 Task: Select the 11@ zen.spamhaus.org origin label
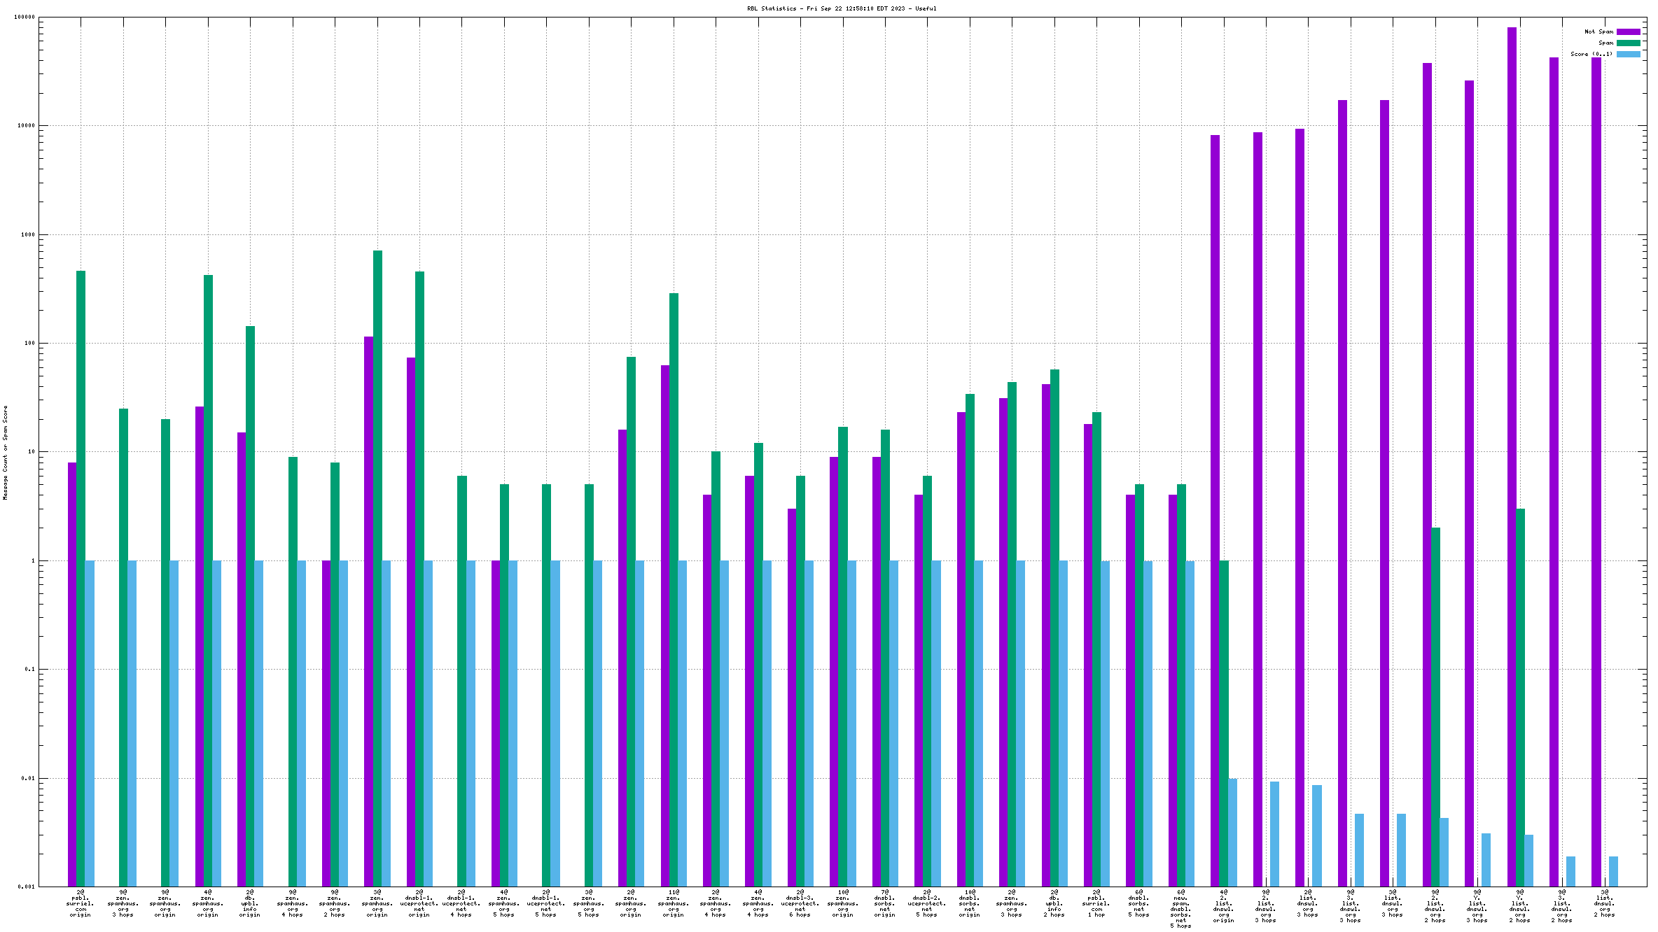[x=674, y=903]
